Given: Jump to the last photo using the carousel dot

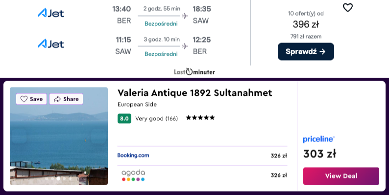Looking at the screenshot, I should click(x=70, y=179).
